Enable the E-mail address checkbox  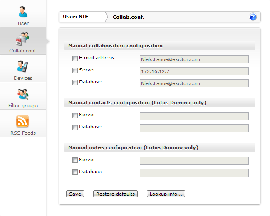click(x=75, y=59)
